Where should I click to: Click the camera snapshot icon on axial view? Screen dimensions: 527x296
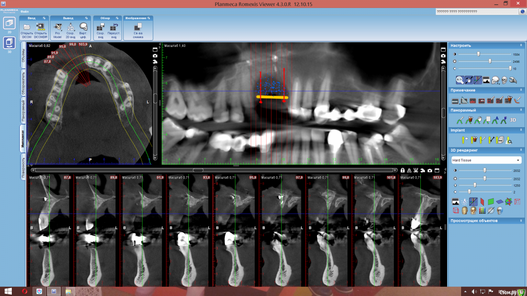[155, 56]
